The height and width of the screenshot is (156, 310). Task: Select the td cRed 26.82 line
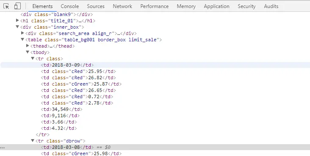(78, 78)
